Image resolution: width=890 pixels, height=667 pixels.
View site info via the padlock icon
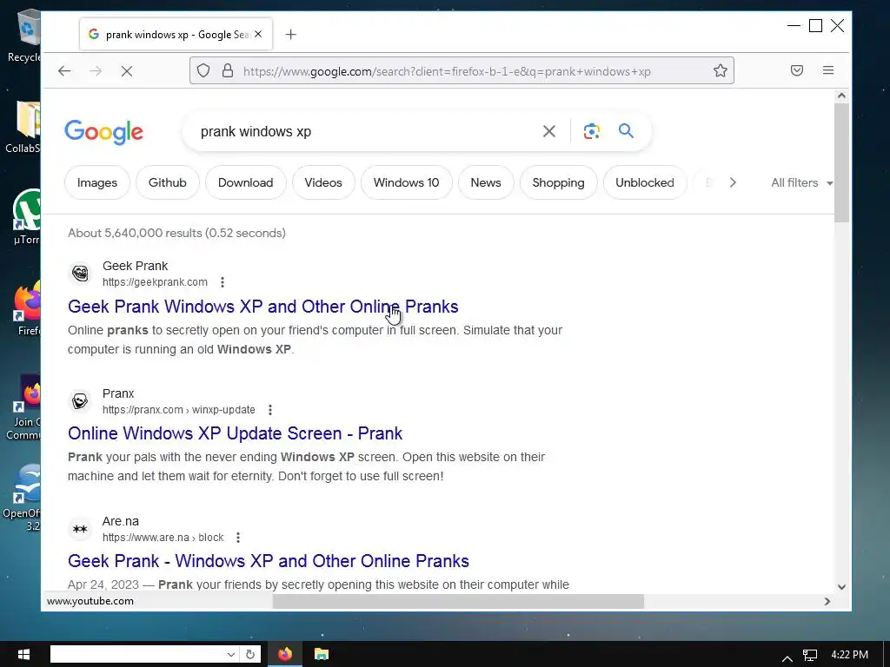pos(228,71)
